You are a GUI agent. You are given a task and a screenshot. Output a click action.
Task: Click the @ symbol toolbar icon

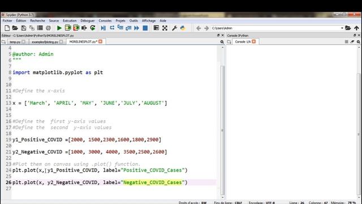pos(48,28)
